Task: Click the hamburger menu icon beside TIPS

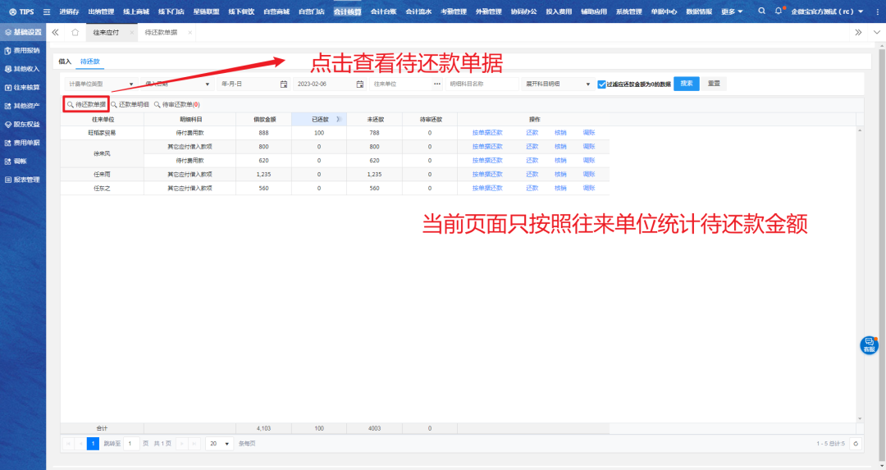Action: (x=46, y=11)
